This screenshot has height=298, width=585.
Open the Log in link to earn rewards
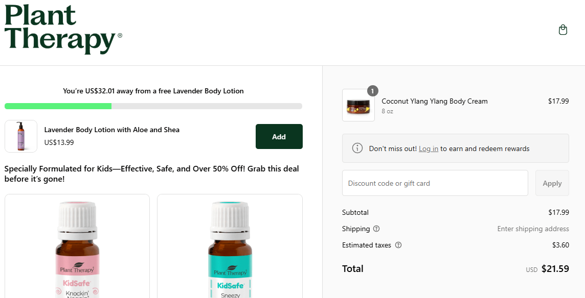click(x=428, y=148)
